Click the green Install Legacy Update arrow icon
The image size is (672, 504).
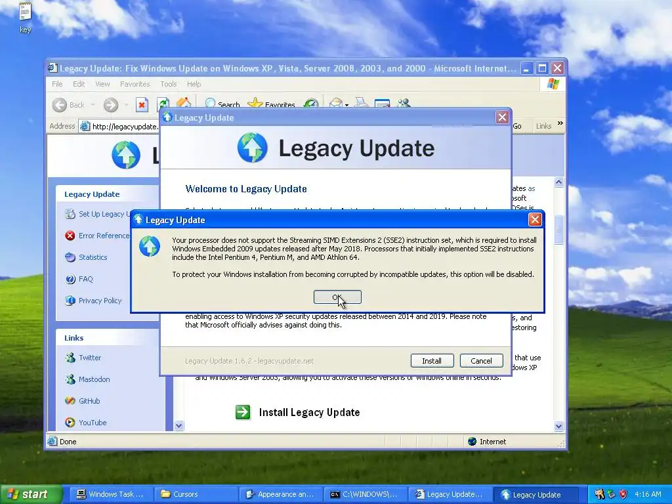243,412
